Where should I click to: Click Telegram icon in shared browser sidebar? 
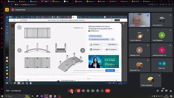[x=7, y=67]
